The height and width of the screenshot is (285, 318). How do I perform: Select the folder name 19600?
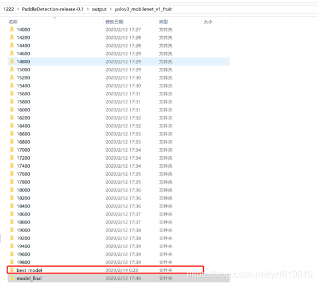[24, 254]
